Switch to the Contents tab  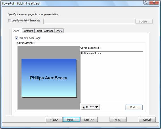(x=28, y=31)
